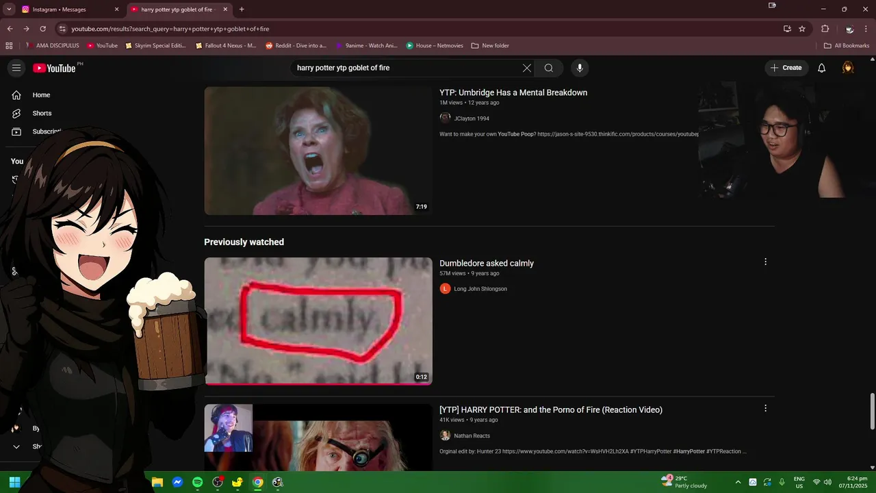Open YouTube bookmark in bookmarks bar
The width and height of the screenshot is (876, 493).
point(102,46)
